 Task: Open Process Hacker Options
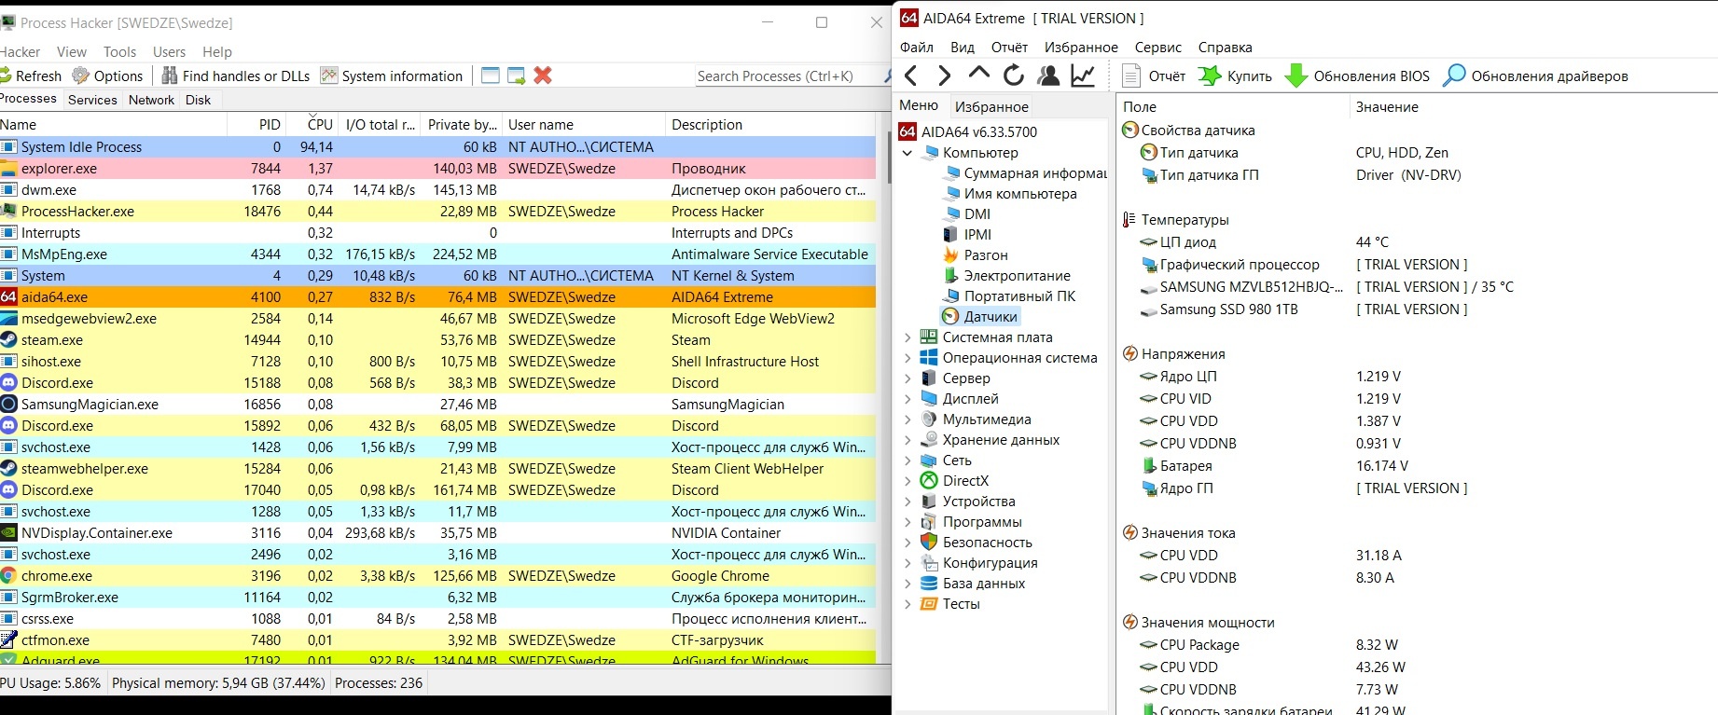tap(108, 76)
